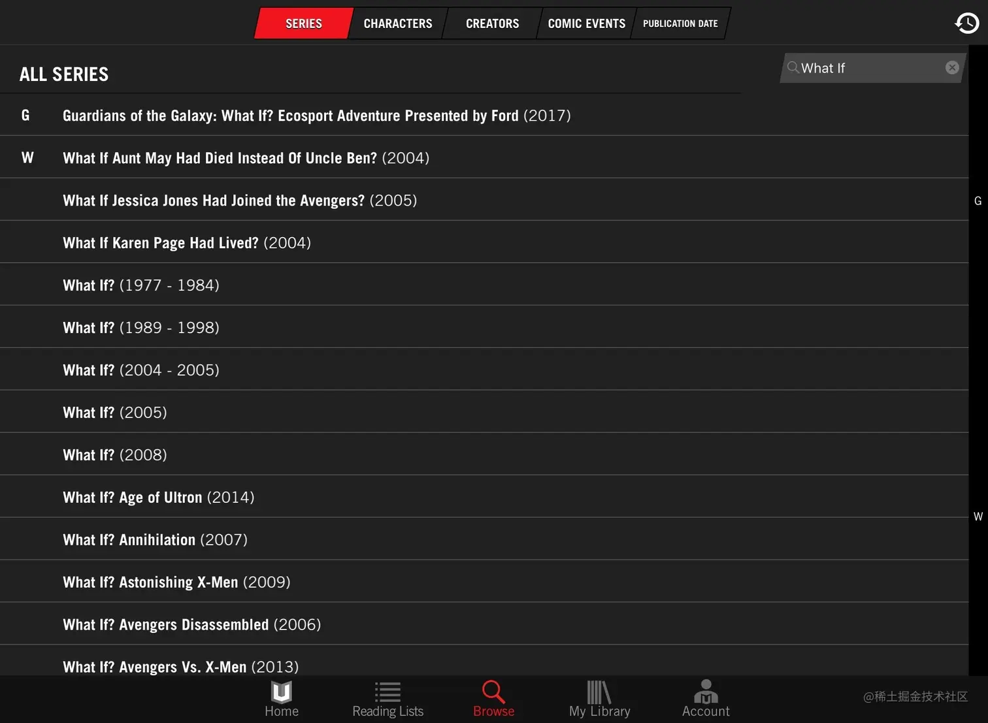Select the Browse tab icon
The height and width of the screenshot is (723, 988).
tap(493, 699)
